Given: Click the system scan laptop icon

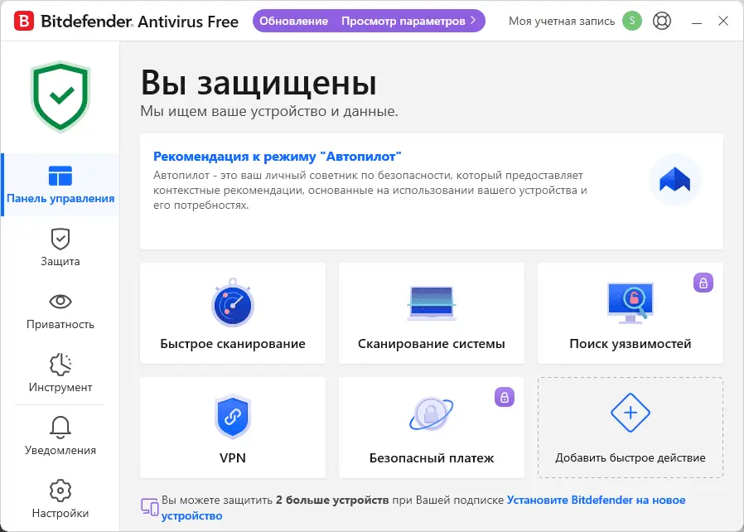Looking at the screenshot, I should 432,303.
